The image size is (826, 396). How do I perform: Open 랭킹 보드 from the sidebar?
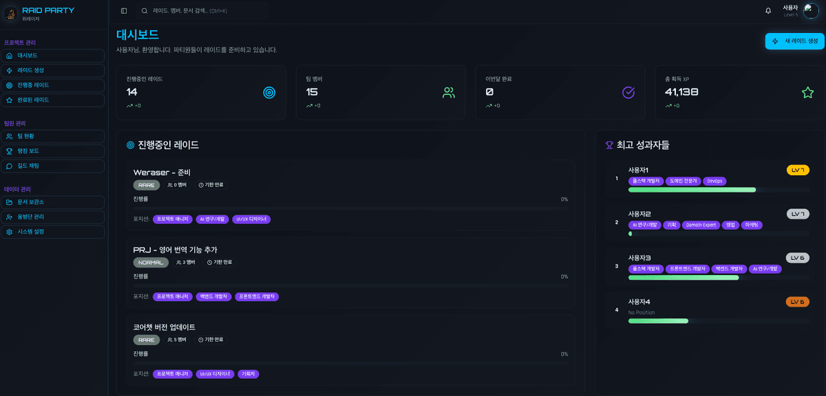54,151
